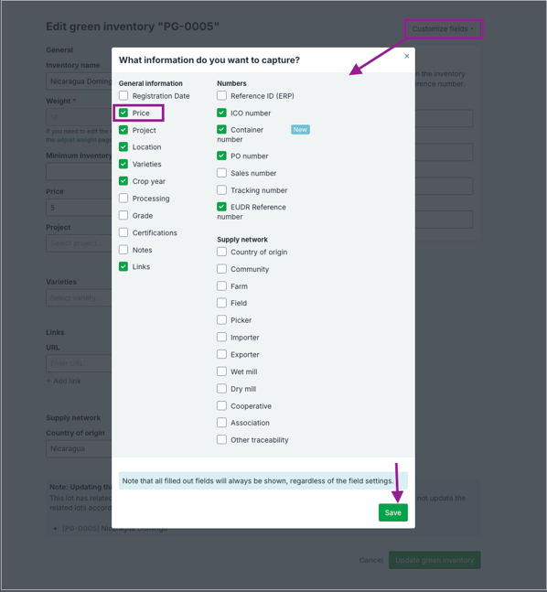Uncheck the Price checkbox
547x592 pixels.
[x=123, y=113]
